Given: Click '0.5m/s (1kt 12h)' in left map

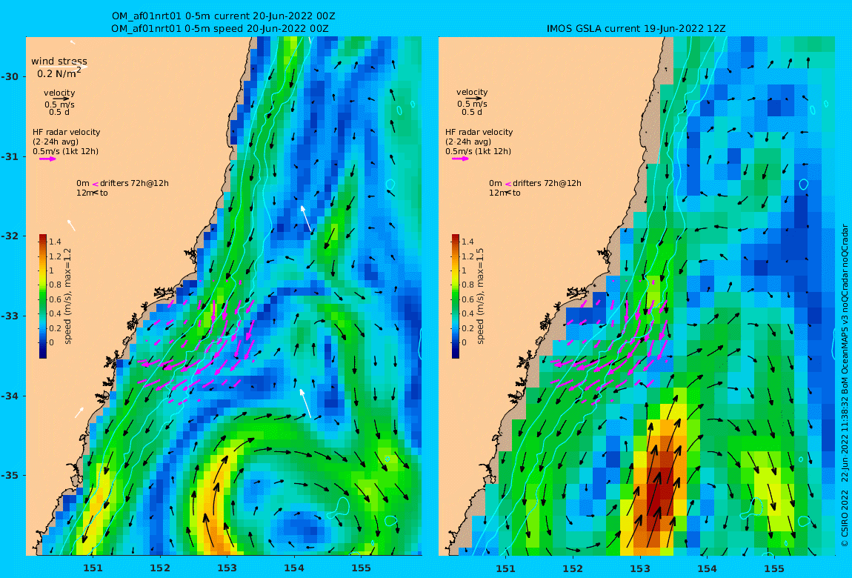Looking at the screenshot, I should pyautogui.click(x=65, y=152).
